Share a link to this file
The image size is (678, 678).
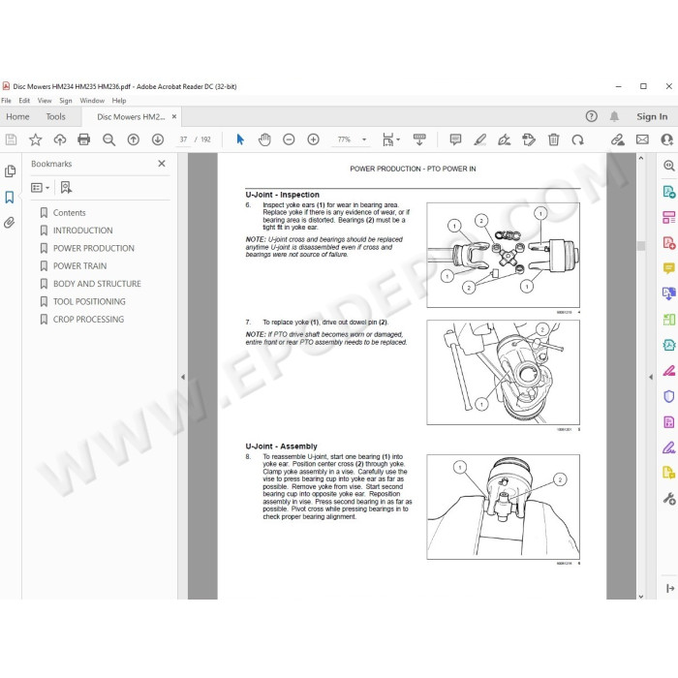pos(618,139)
